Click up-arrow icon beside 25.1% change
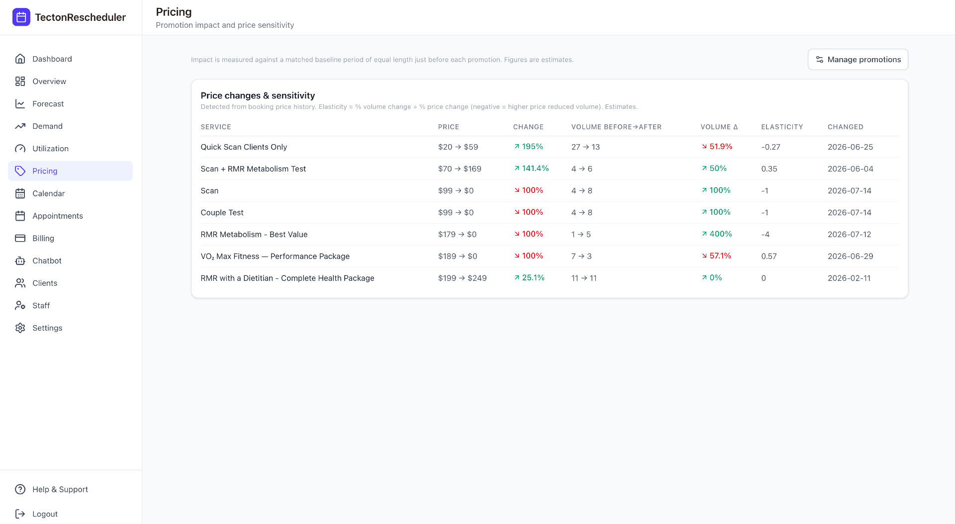 517,277
